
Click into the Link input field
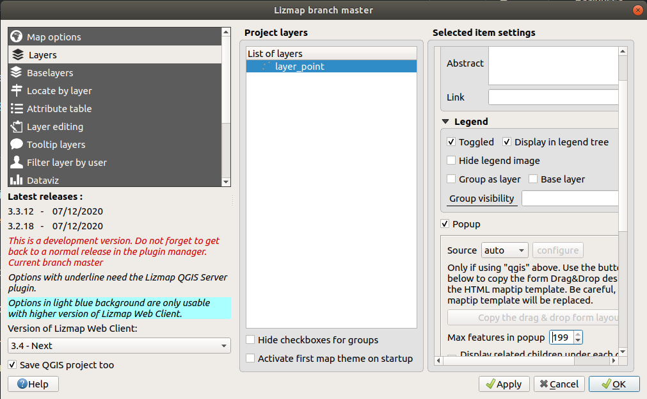553,97
